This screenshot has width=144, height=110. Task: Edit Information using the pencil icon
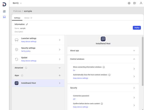(27, 24)
